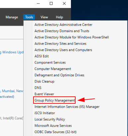
Task: Open Active Directory Sites and Services
Action: click(60, 44)
